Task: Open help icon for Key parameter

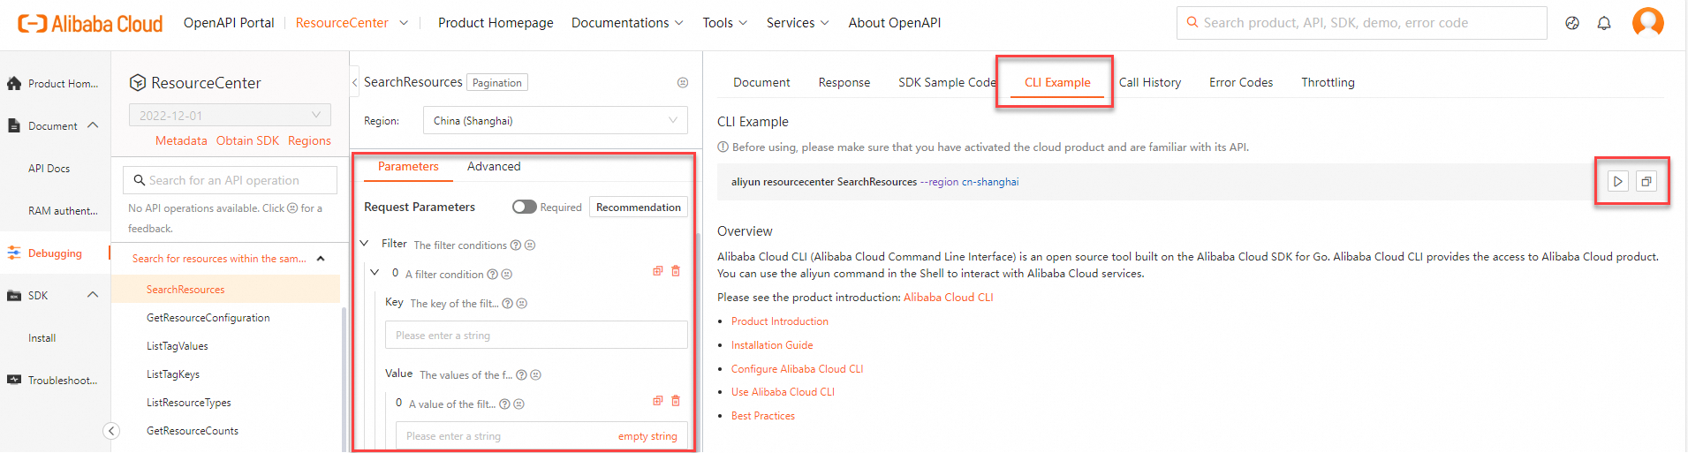Action: tap(507, 304)
